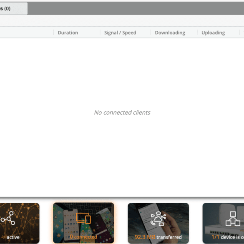Click the '0 connected' label

pyautogui.click(x=83, y=236)
